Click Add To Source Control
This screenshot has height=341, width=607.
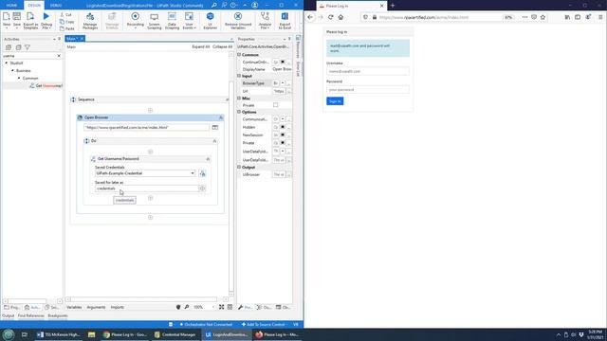point(264,324)
